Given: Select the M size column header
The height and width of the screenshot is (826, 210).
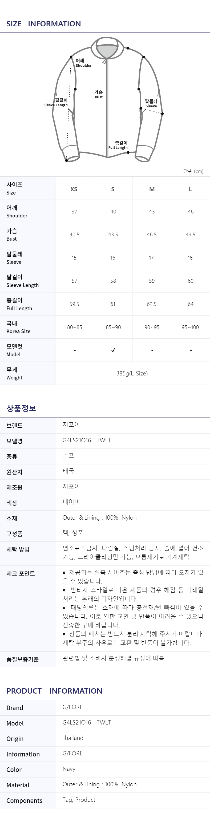Looking at the screenshot, I should pos(152,189).
